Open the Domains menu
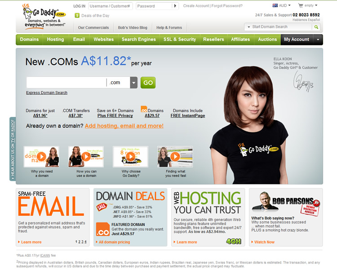The width and height of the screenshot is (337, 272). (30, 39)
